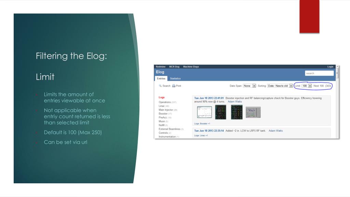Click the (343) entry count
Viewport: 350px width, 197px height.
pyautogui.click(x=328, y=86)
